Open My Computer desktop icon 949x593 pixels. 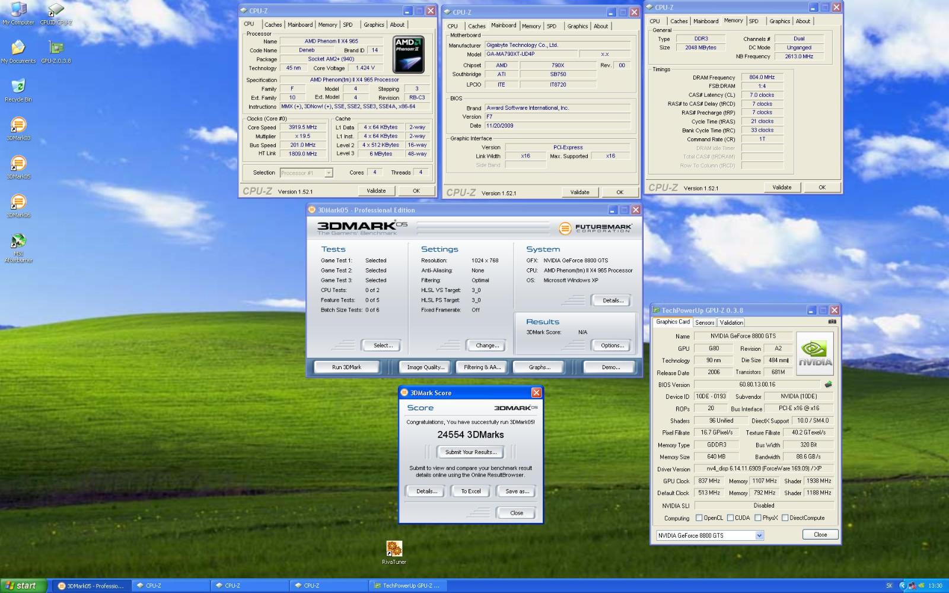(18, 14)
